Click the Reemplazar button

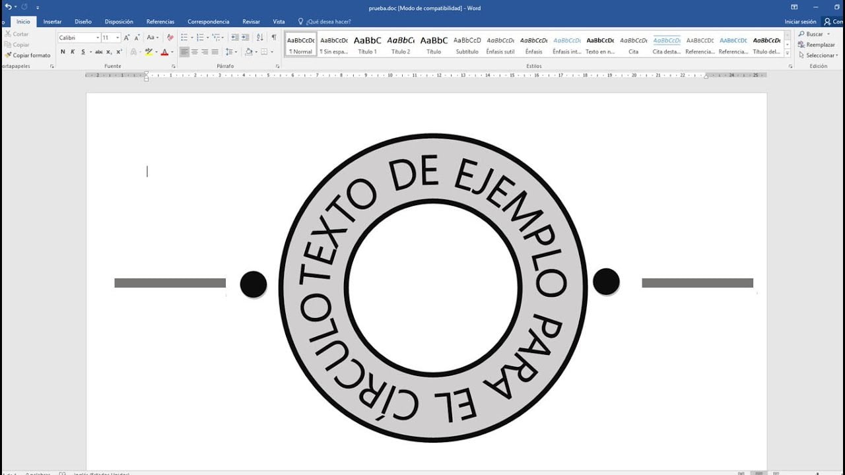pos(818,44)
